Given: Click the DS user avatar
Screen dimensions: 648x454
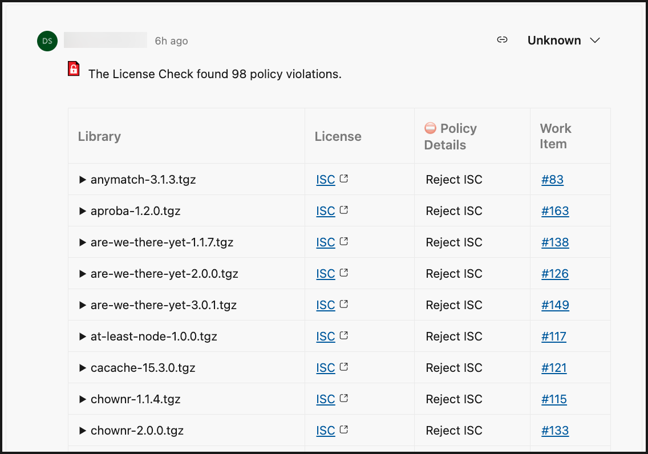Looking at the screenshot, I should pos(47,40).
